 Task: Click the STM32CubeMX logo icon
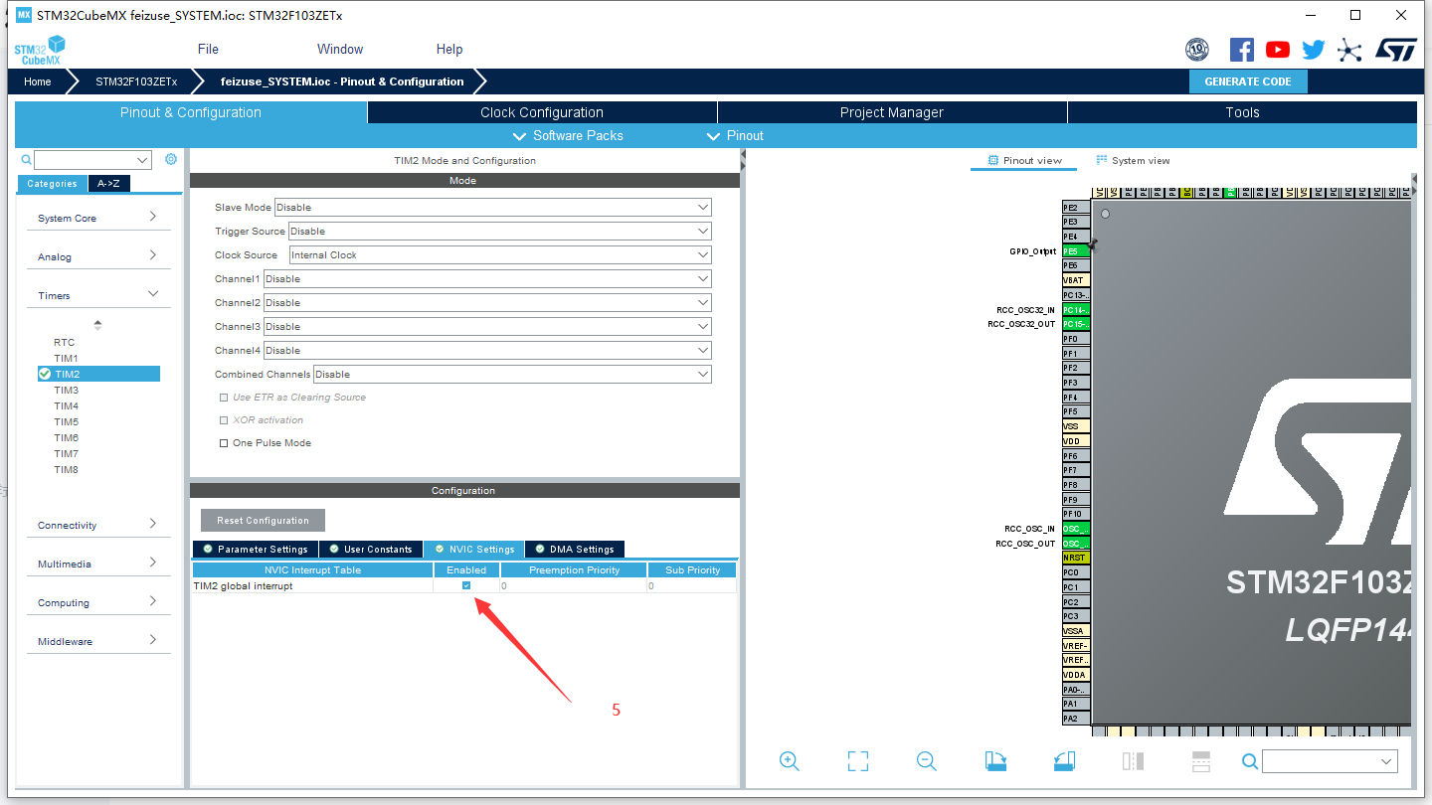(x=41, y=49)
